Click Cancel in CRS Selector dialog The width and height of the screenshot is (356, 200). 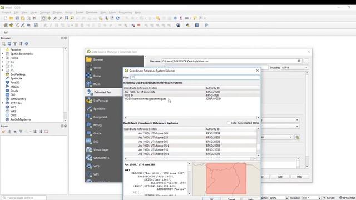[231, 199]
